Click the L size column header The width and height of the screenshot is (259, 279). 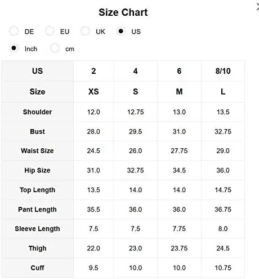[x=223, y=92]
